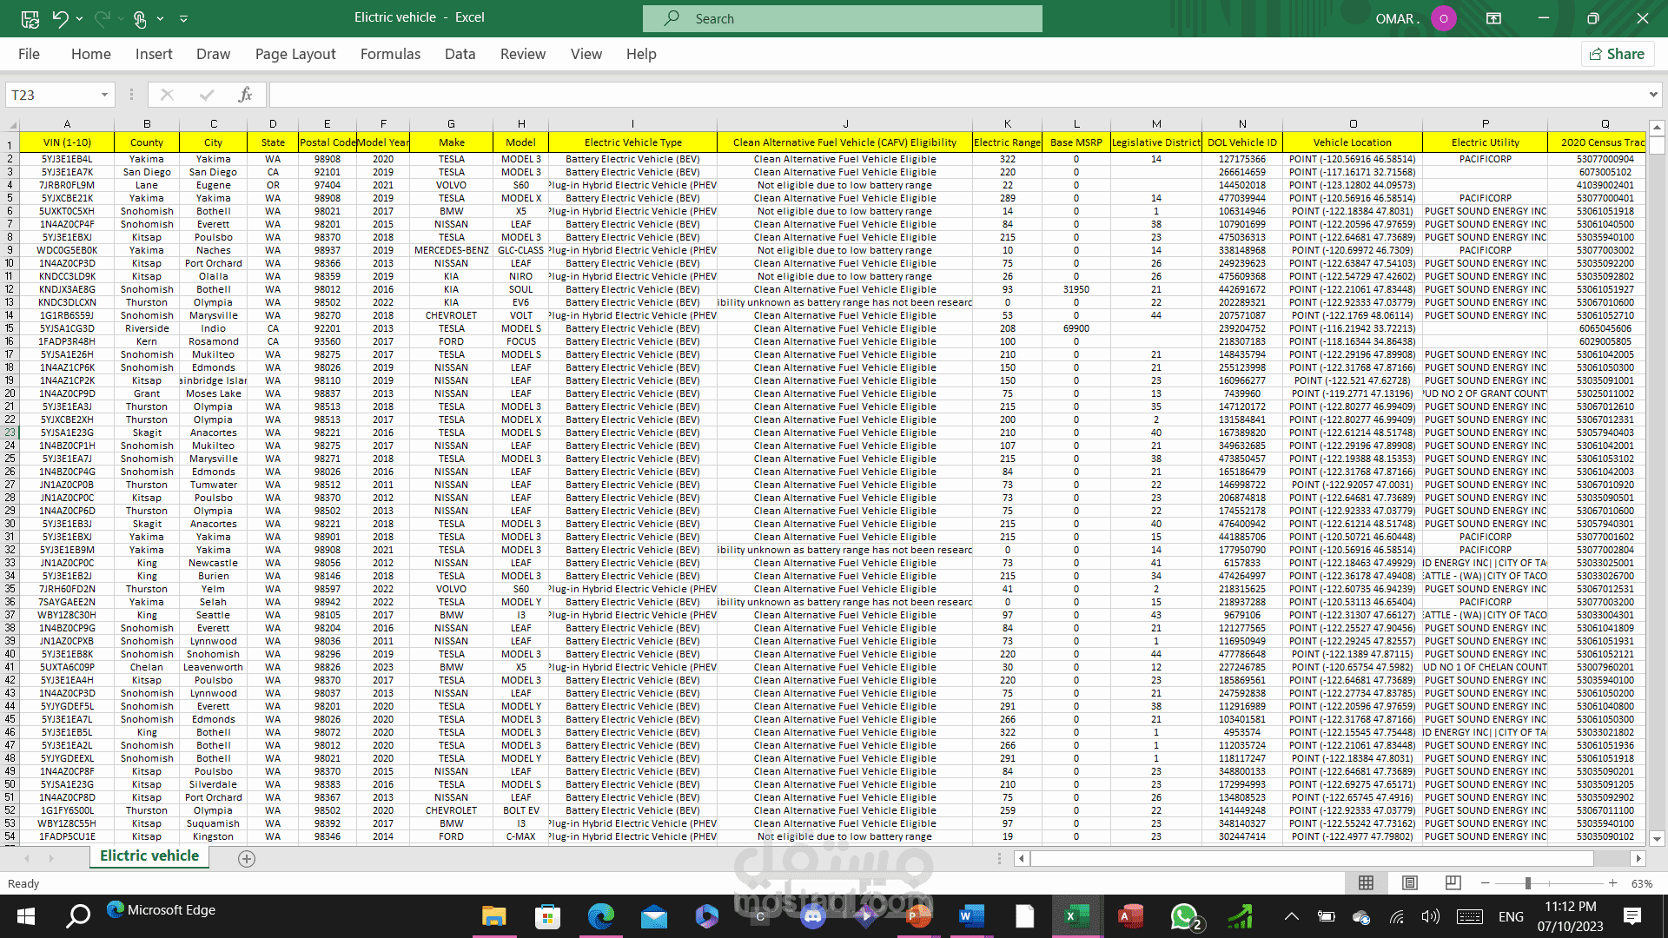1668x938 pixels.
Task: Click the zoom slider handle
Action: click(1527, 883)
